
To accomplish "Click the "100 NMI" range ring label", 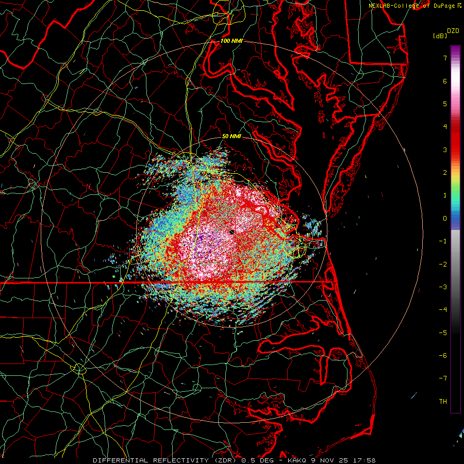I will pyautogui.click(x=231, y=41).
